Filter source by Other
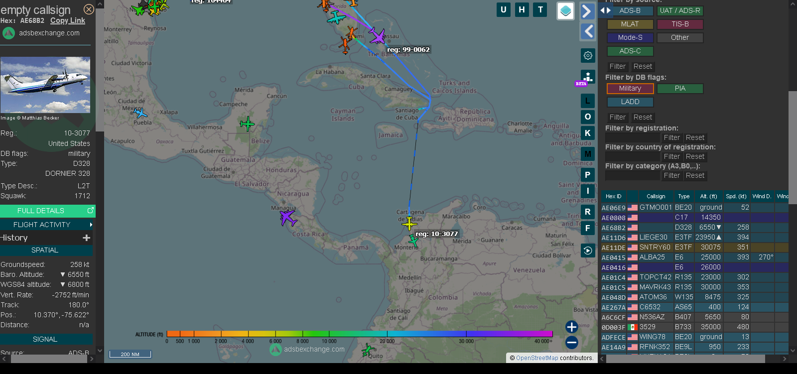This screenshot has width=797, height=374. [680, 37]
